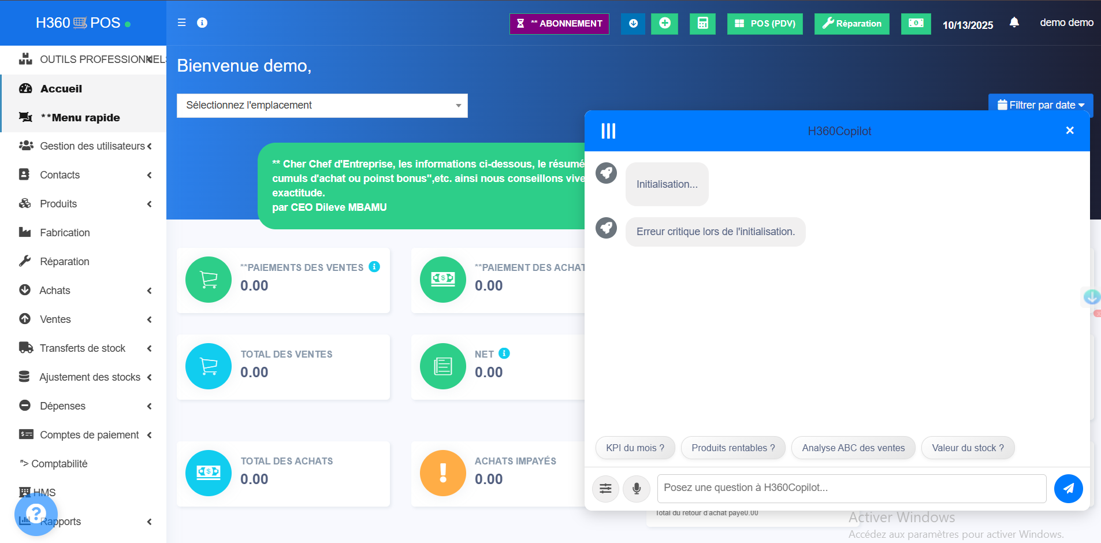Click the blue help question-mark bubble
The height and width of the screenshot is (543, 1101).
(x=36, y=514)
